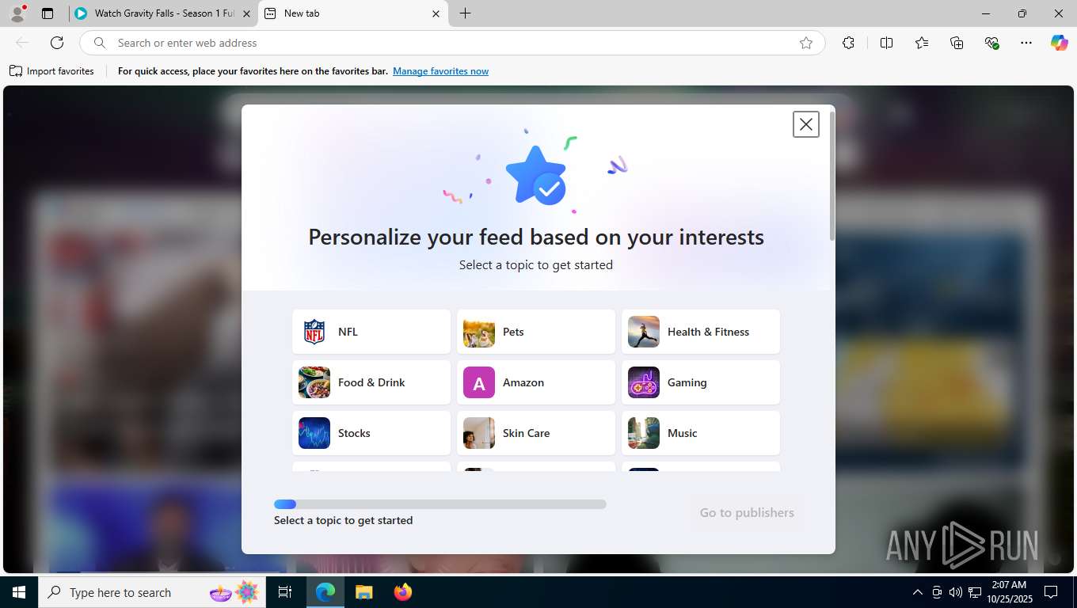The height and width of the screenshot is (608, 1077).
Task: Open the taskbar clock and date
Action: [1009, 592]
